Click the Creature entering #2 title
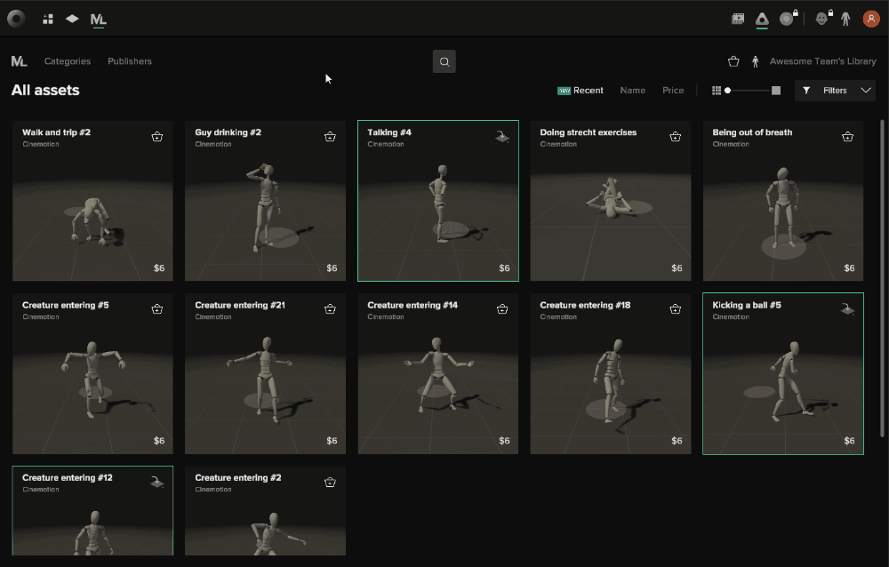This screenshot has height=567, width=889. pyautogui.click(x=238, y=477)
